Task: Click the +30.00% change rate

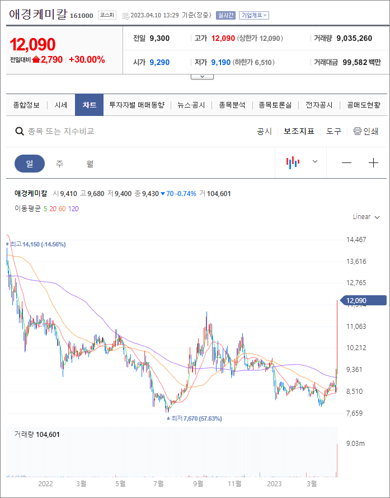Action: click(87, 59)
